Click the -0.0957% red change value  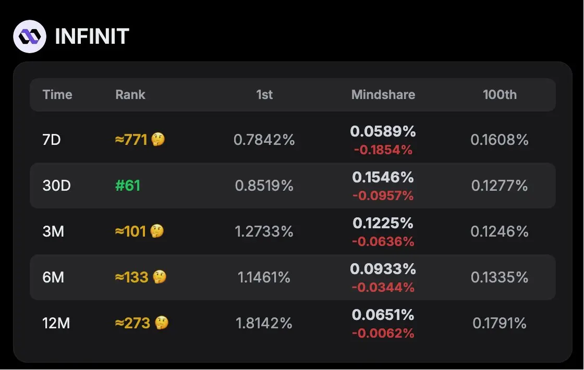coord(383,195)
